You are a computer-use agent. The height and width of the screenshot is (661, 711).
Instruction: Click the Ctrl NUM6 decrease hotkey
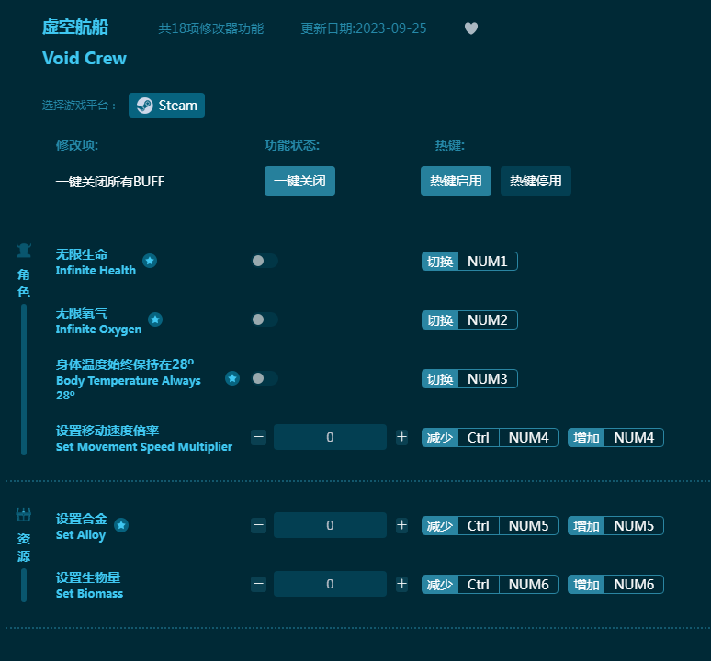490,585
